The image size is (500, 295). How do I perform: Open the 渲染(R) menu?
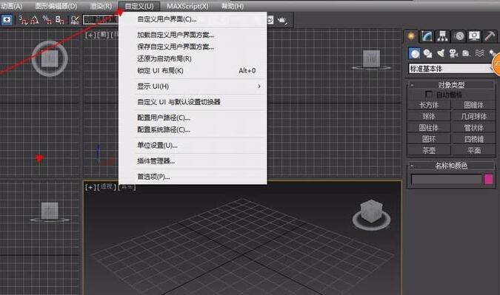pyautogui.click(x=101, y=6)
